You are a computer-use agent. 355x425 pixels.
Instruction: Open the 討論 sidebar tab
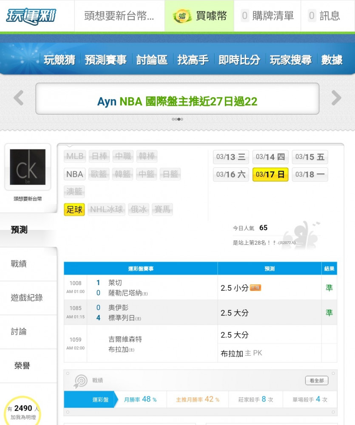(28, 332)
